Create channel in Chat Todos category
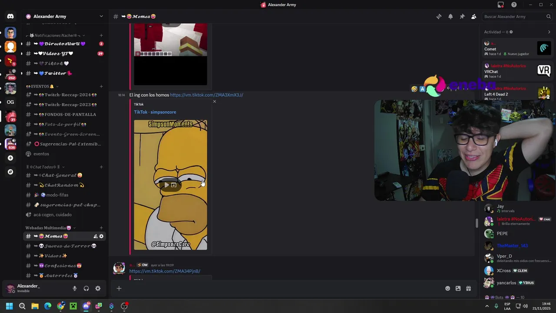 [101, 167]
